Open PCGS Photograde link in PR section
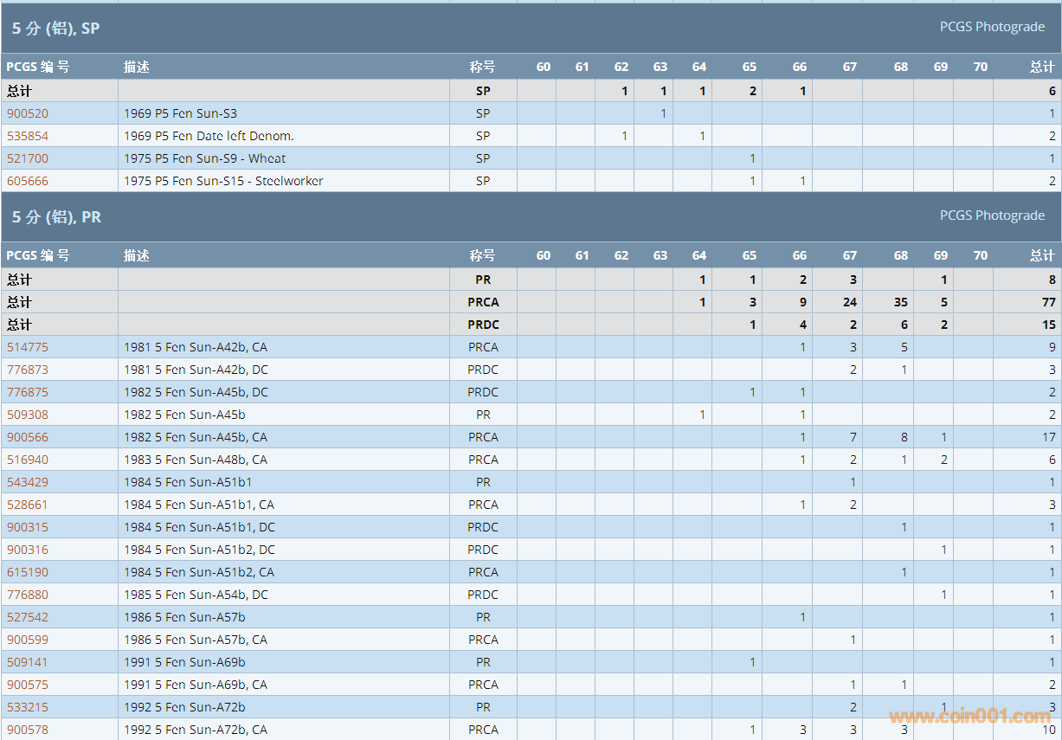This screenshot has height=740, width=1062. point(992,216)
